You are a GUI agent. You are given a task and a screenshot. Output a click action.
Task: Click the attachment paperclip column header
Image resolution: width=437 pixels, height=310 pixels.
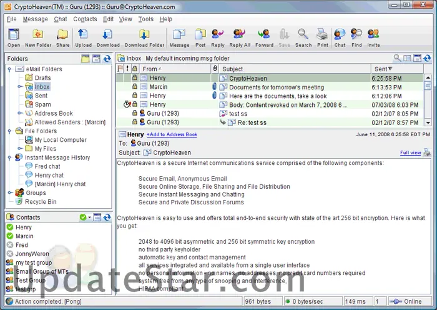click(x=215, y=69)
